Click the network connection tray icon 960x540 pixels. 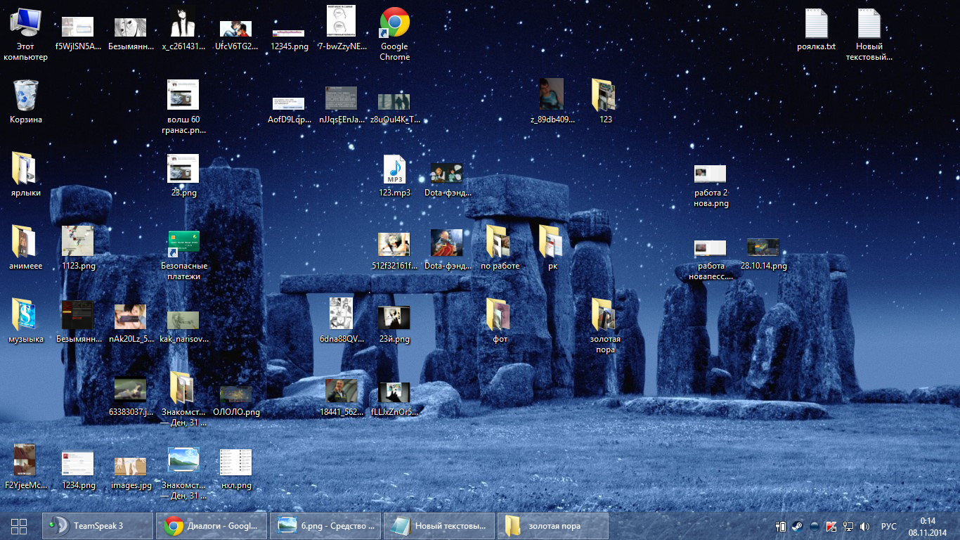(x=848, y=526)
